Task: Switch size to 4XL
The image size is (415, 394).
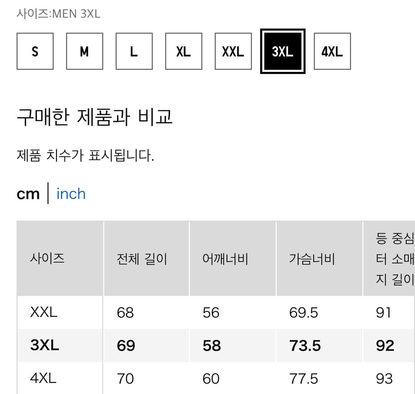Action: 332,51
